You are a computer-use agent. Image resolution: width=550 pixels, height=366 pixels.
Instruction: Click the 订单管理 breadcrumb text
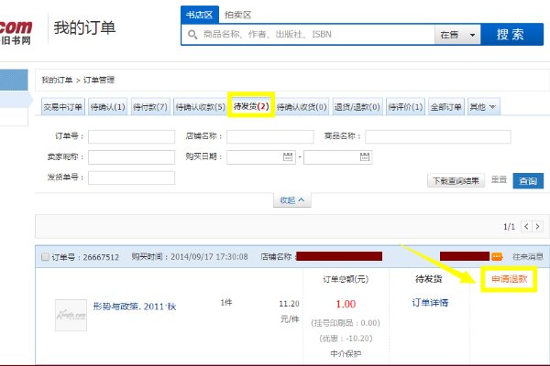[x=99, y=80]
